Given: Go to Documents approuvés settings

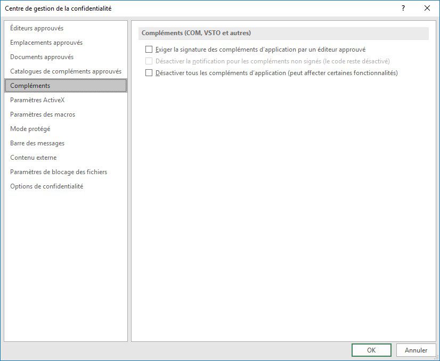Looking at the screenshot, I should (x=66, y=57).
